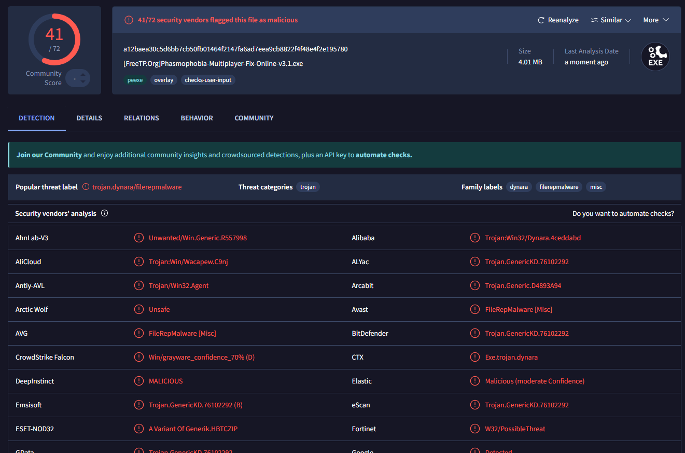
Task: Click the info icon beside Security vendors' analysis
Action: 104,213
